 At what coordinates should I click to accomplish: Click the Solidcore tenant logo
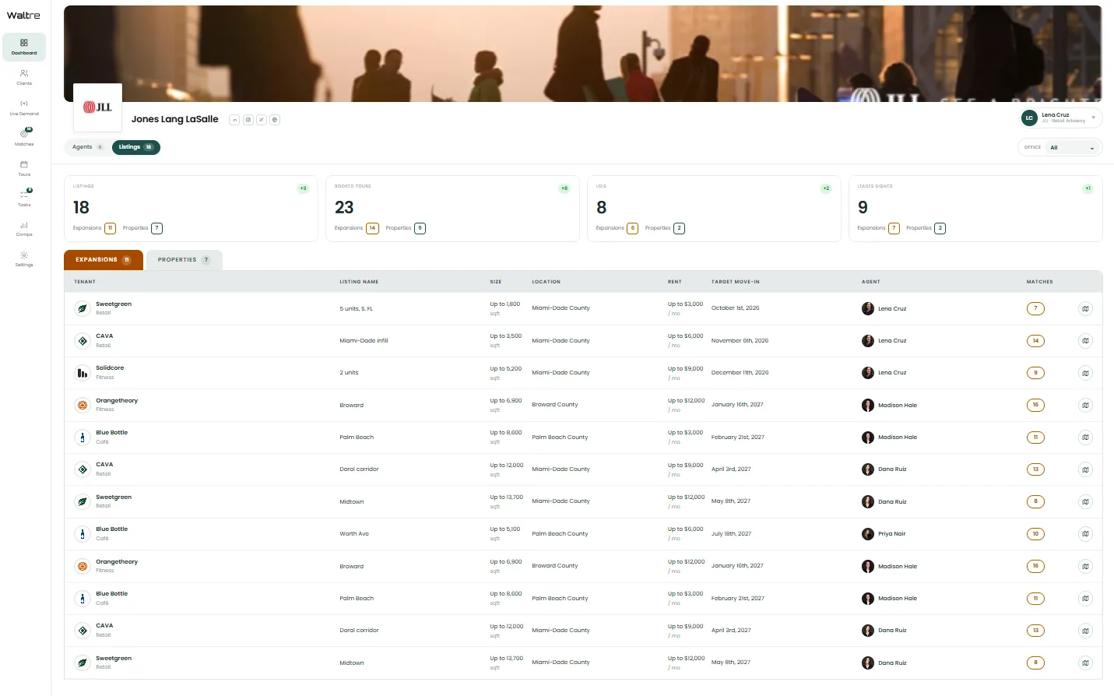pos(83,373)
